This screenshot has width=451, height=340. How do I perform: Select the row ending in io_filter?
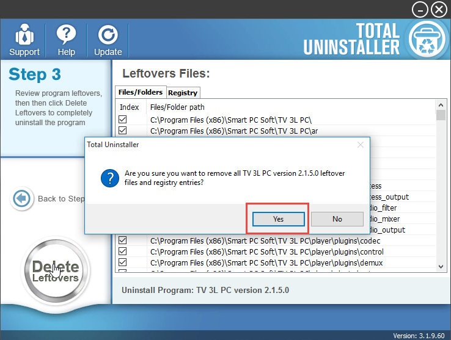383,208
